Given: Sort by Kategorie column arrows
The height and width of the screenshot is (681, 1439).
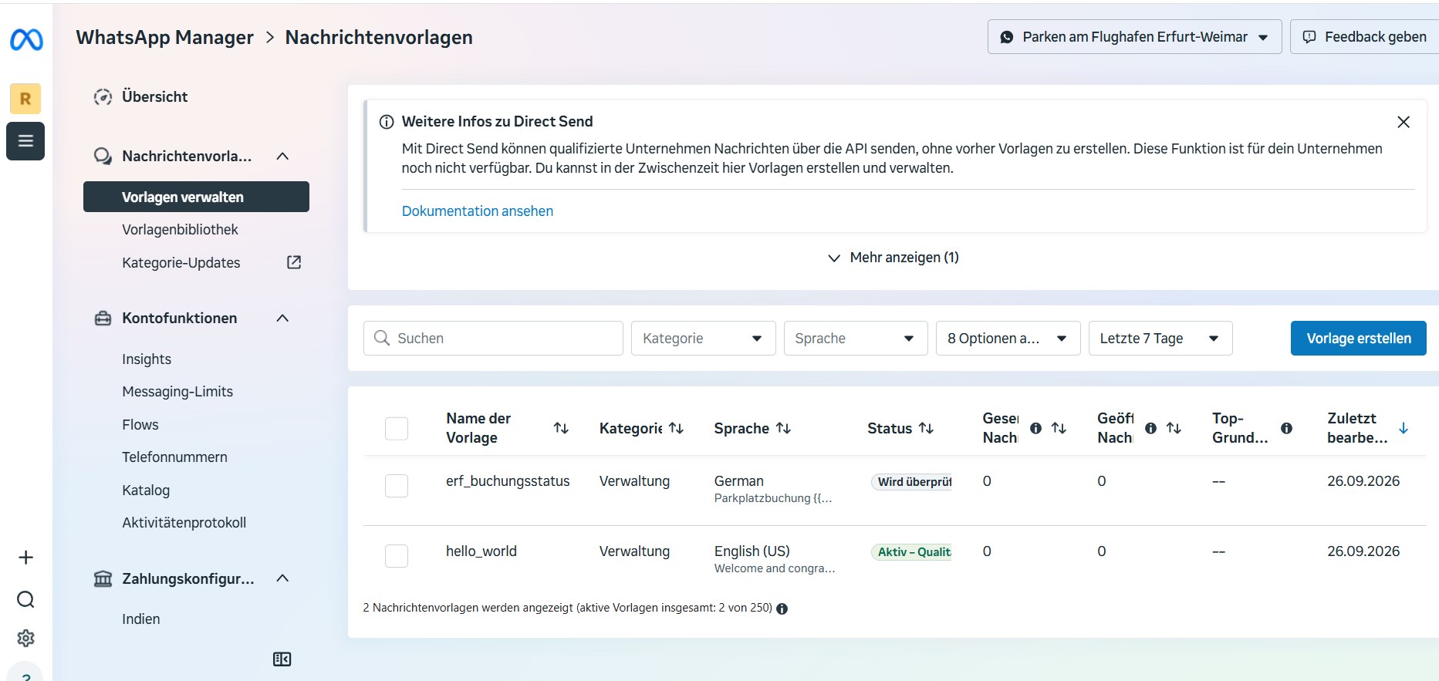Looking at the screenshot, I should 676,428.
